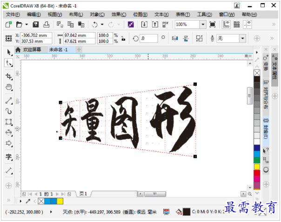Viewport: 281px width, 222px height.
Task: Select the Freehand line tool
Action: click(x=8, y=101)
